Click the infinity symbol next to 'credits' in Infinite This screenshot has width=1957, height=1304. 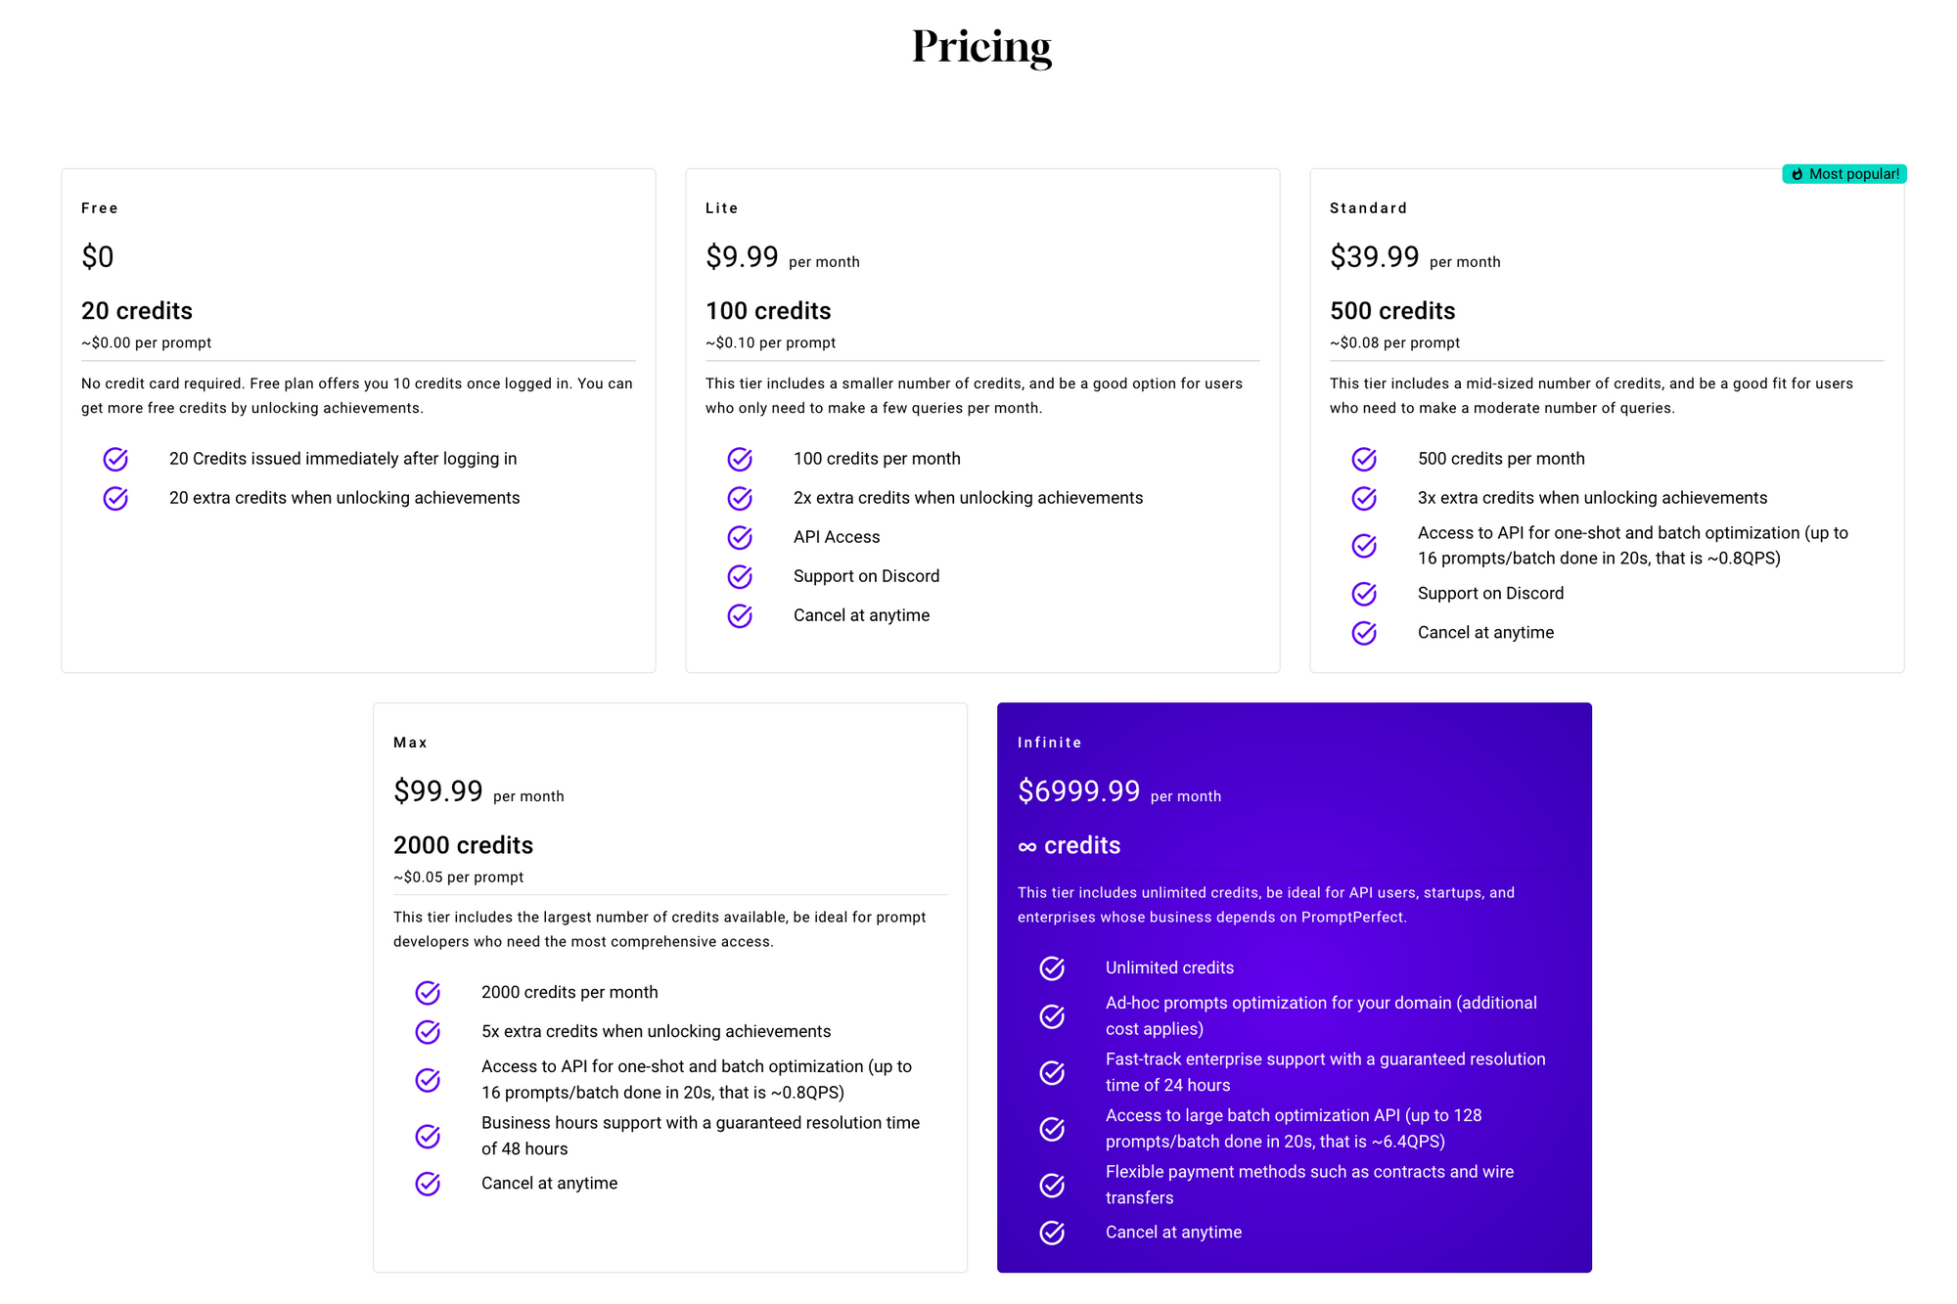1026,844
